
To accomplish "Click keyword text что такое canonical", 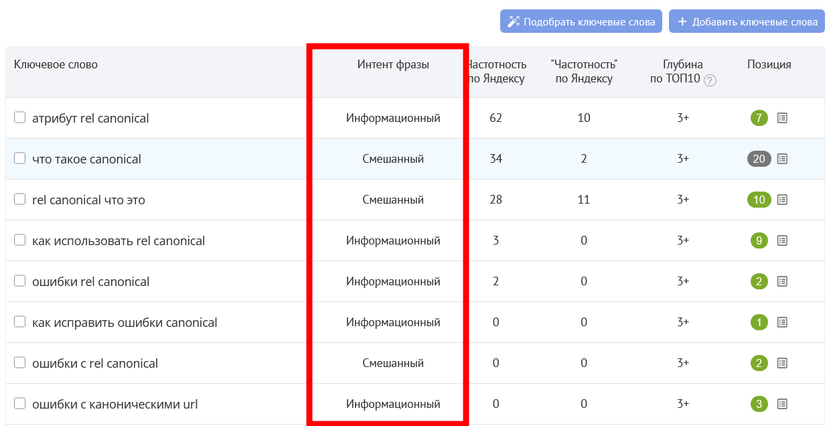I will click(x=86, y=159).
